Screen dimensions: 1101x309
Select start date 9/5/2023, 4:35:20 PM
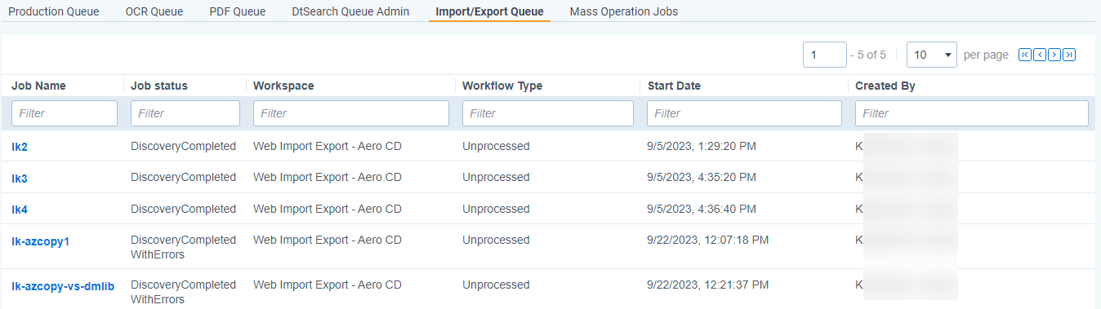click(x=702, y=177)
